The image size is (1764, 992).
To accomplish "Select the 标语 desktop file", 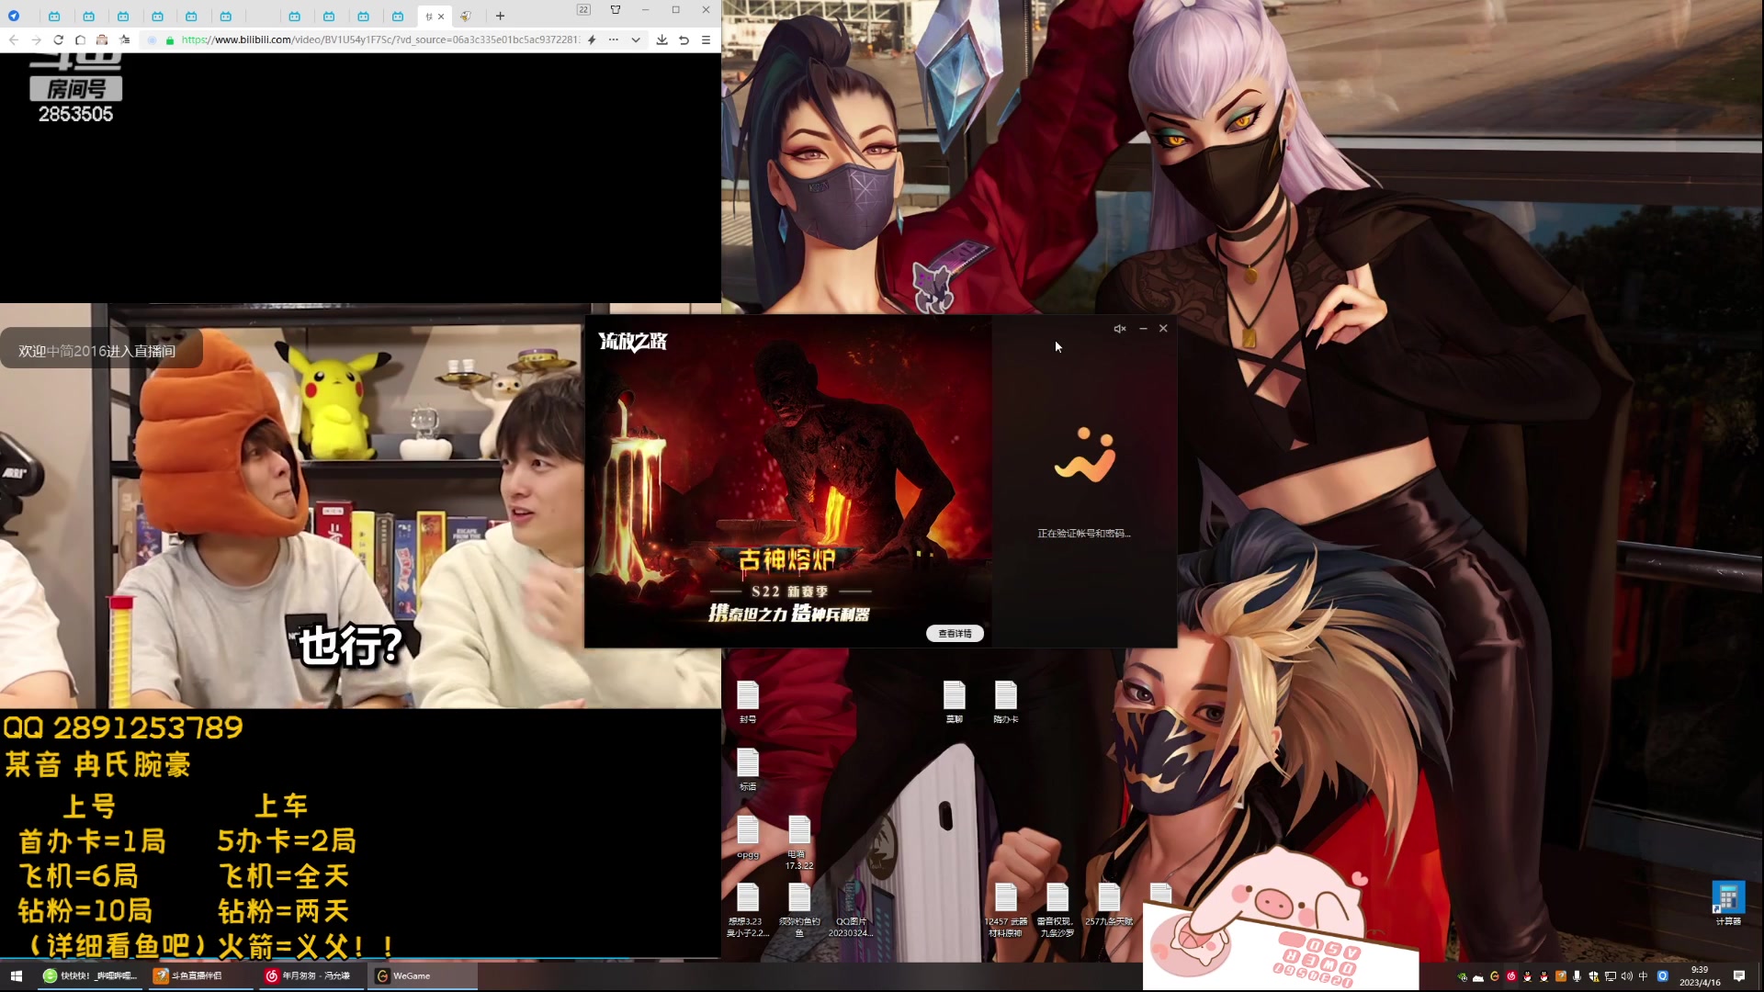I will coord(748,770).
